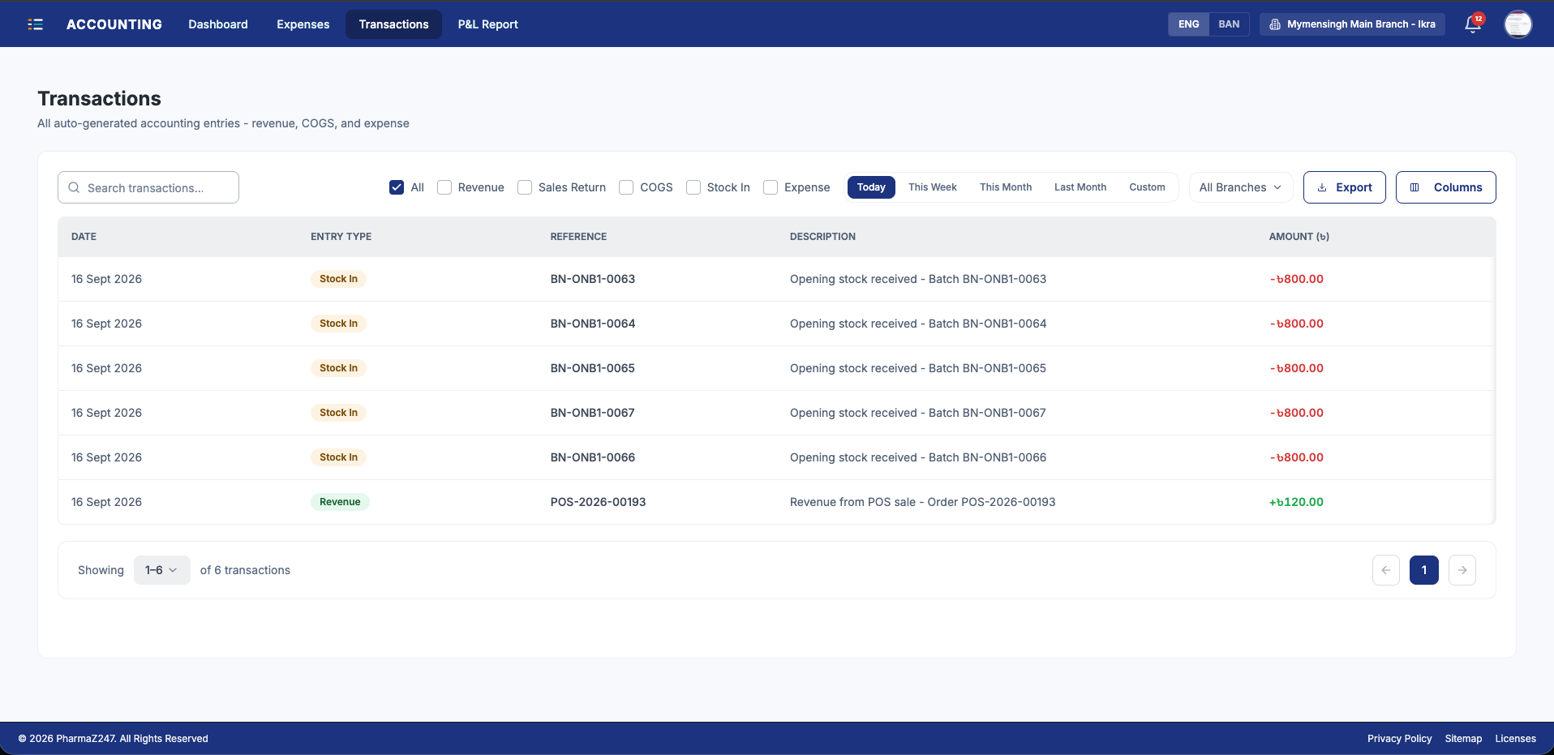Select the Today date filter
Image resolution: width=1554 pixels, height=755 pixels.
coord(871,187)
